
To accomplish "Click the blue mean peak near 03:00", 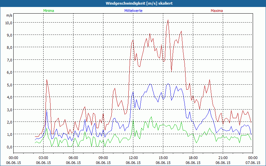I will tap(47, 111).
